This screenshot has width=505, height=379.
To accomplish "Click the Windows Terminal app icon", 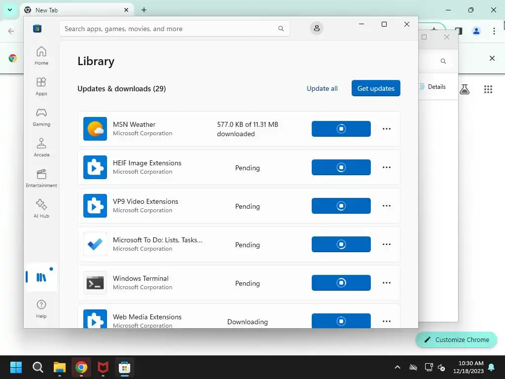I will pos(95,283).
